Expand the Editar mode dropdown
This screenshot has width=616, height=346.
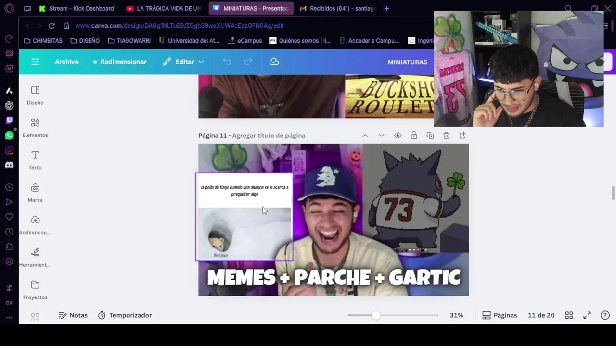183,62
